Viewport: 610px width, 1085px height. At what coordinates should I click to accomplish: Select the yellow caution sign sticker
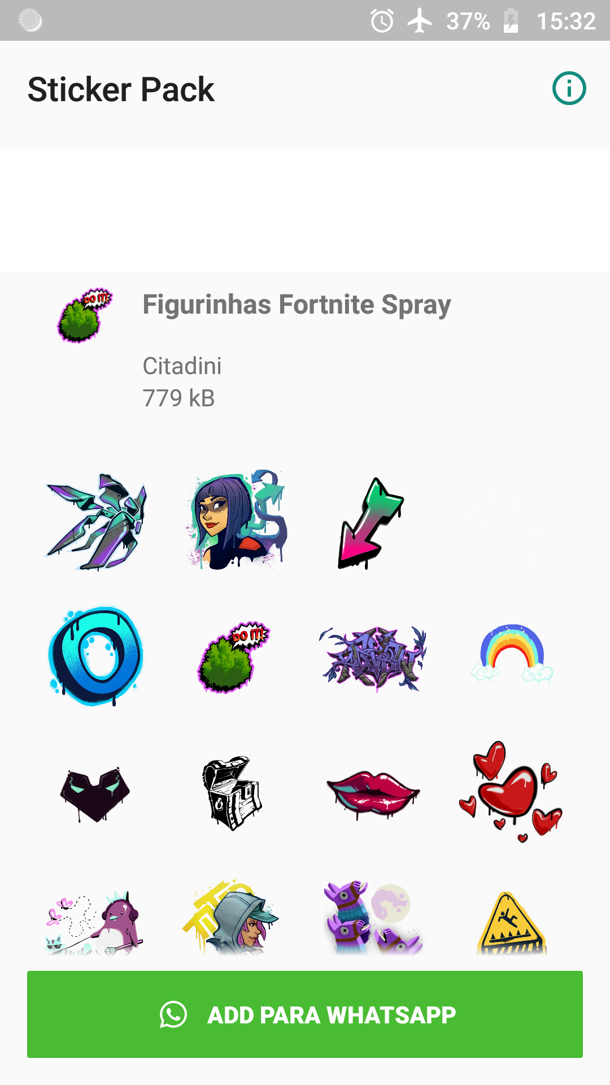(x=512, y=924)
